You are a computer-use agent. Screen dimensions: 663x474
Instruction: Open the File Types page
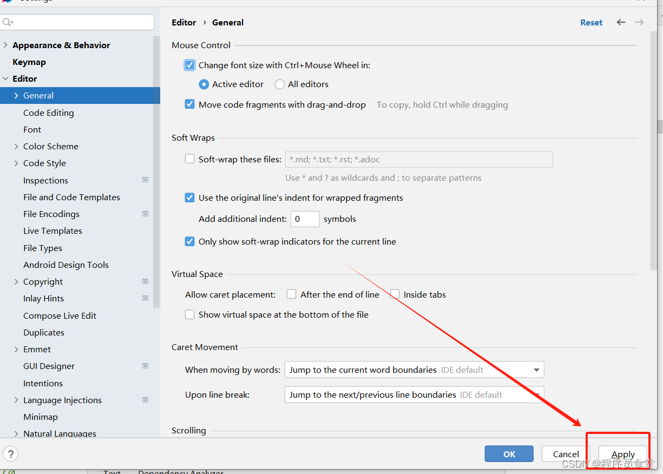(x=43, y=248)
